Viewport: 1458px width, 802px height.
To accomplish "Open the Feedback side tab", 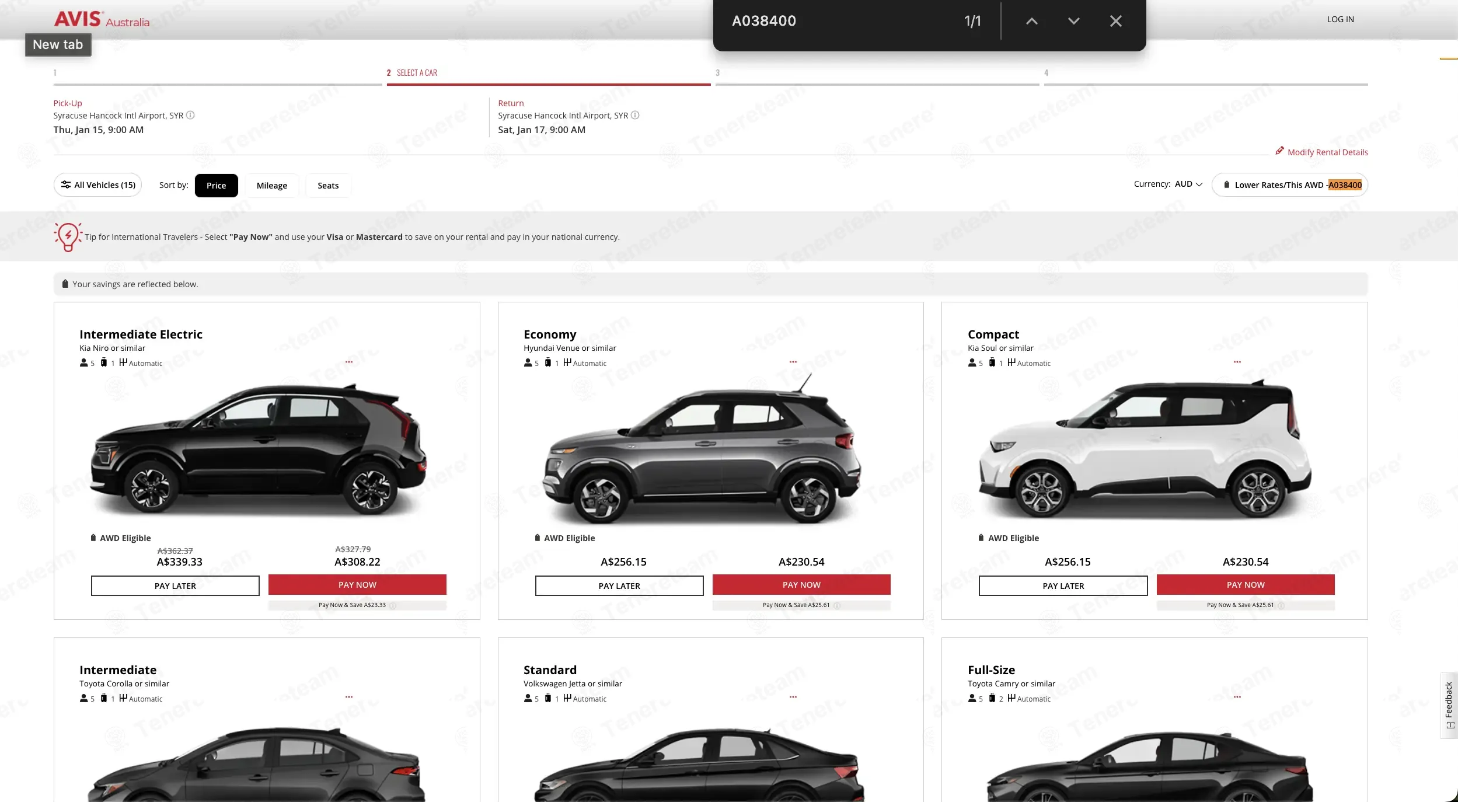I will click(x=1449, y=706).
